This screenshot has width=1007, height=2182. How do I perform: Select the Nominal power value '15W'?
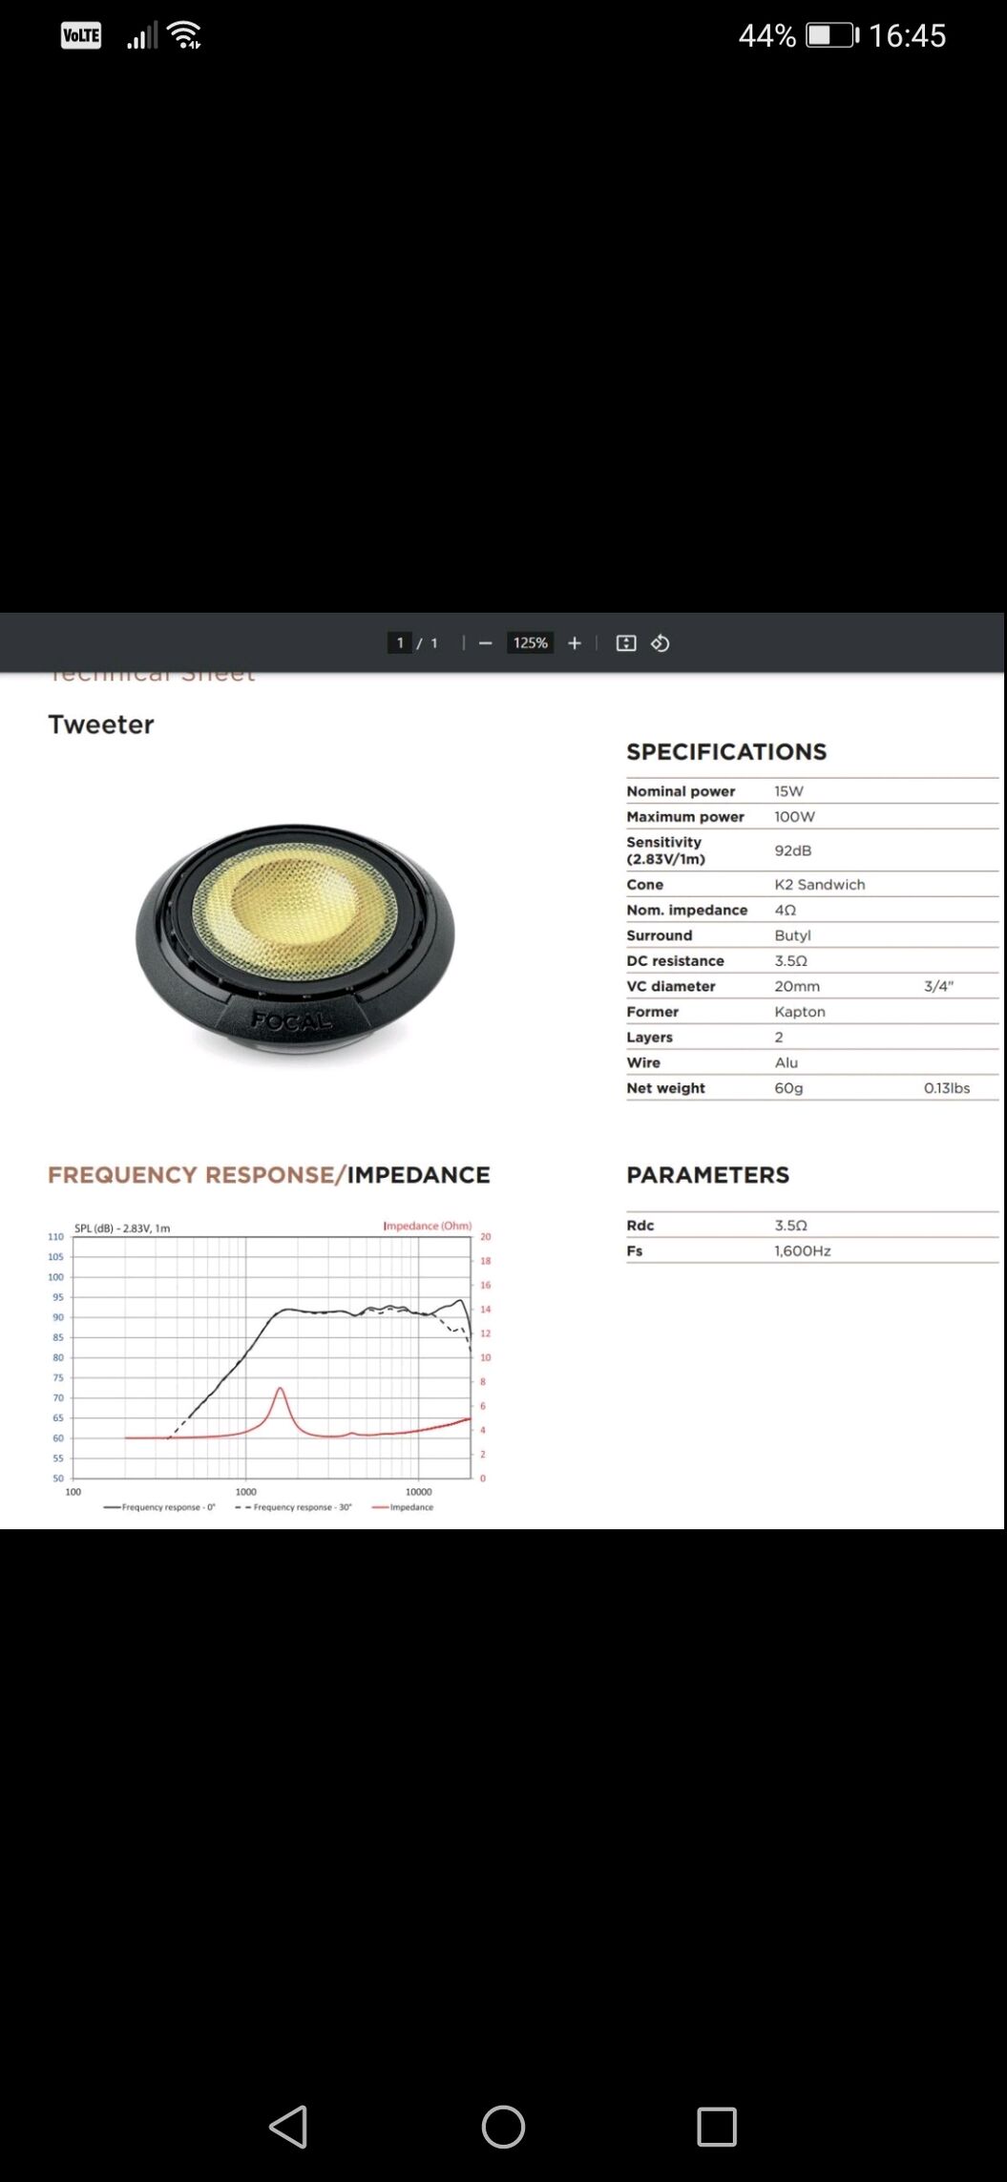(788, 791)
